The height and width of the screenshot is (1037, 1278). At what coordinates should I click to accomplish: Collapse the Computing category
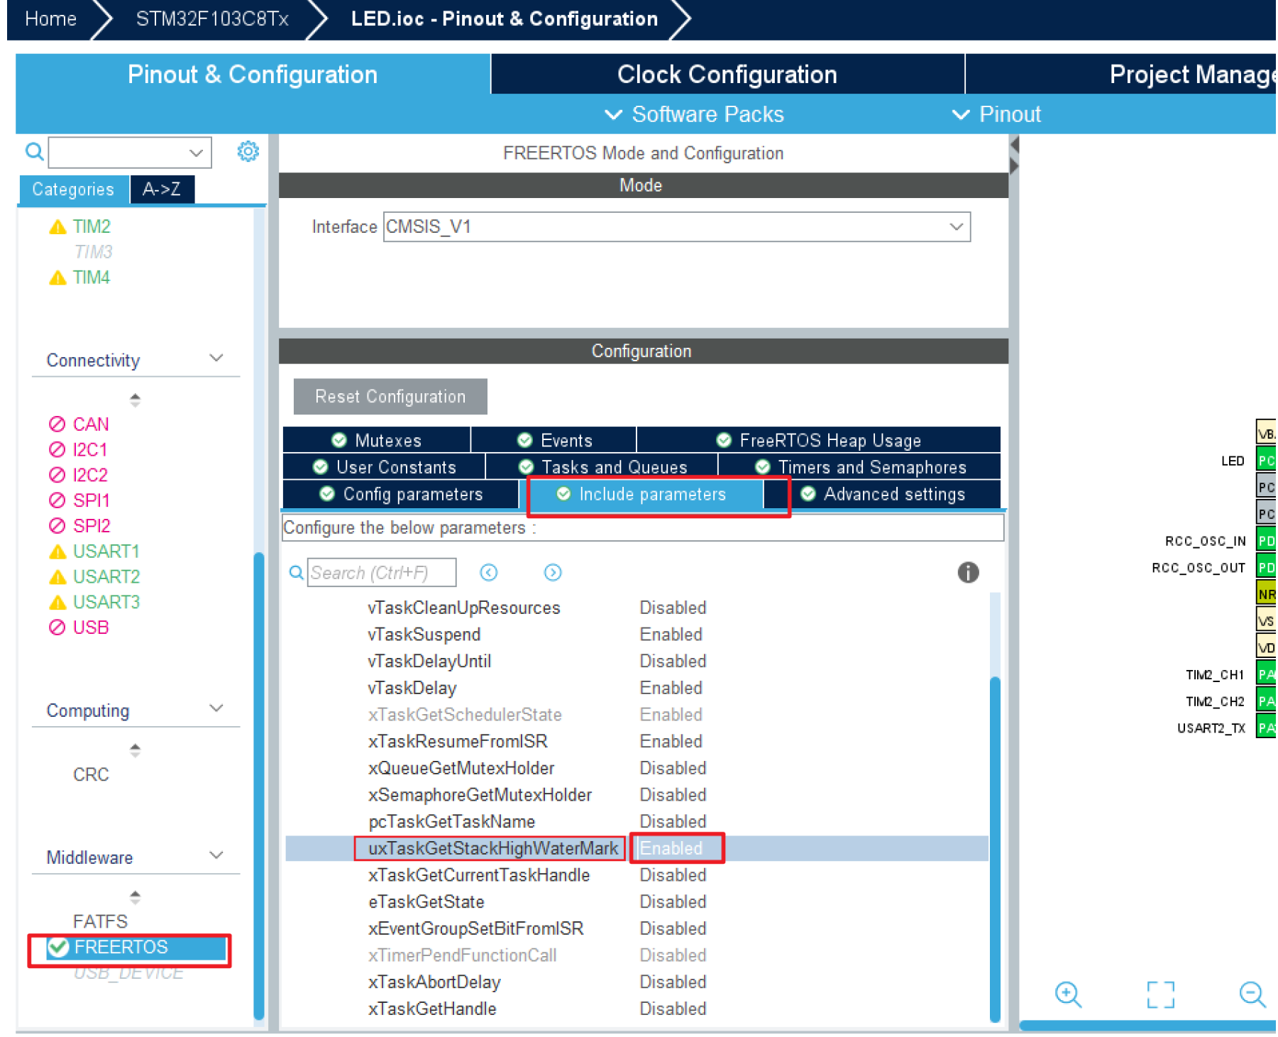[216, 709]
